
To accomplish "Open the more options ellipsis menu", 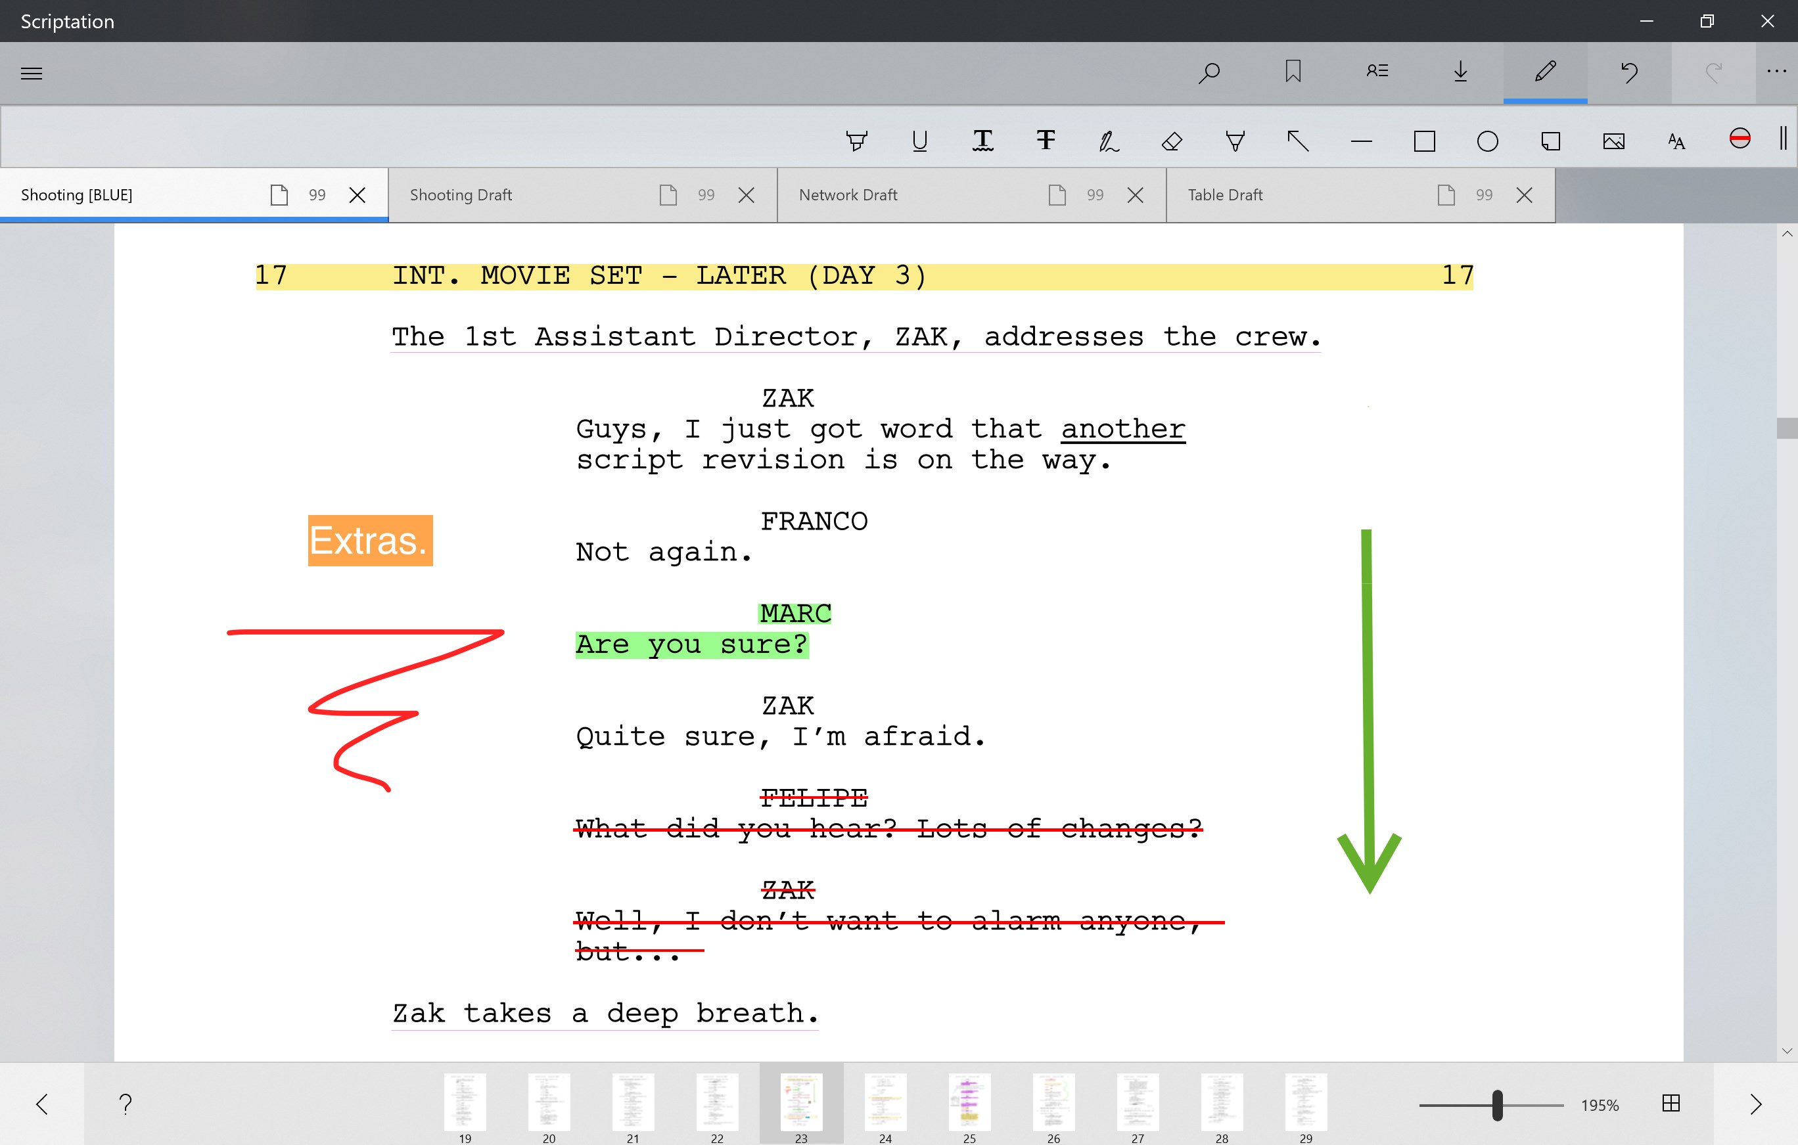I will tap(1776, 72).
